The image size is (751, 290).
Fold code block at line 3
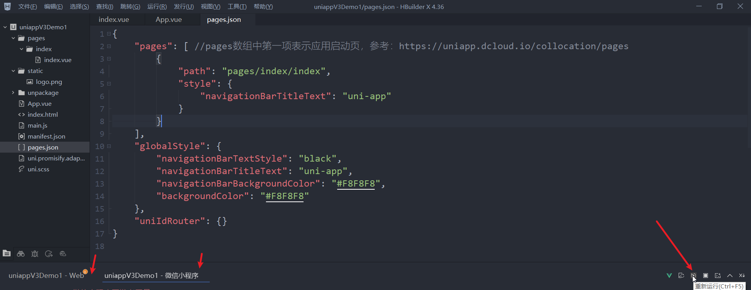pyautogui.click(x=109, y=59)
